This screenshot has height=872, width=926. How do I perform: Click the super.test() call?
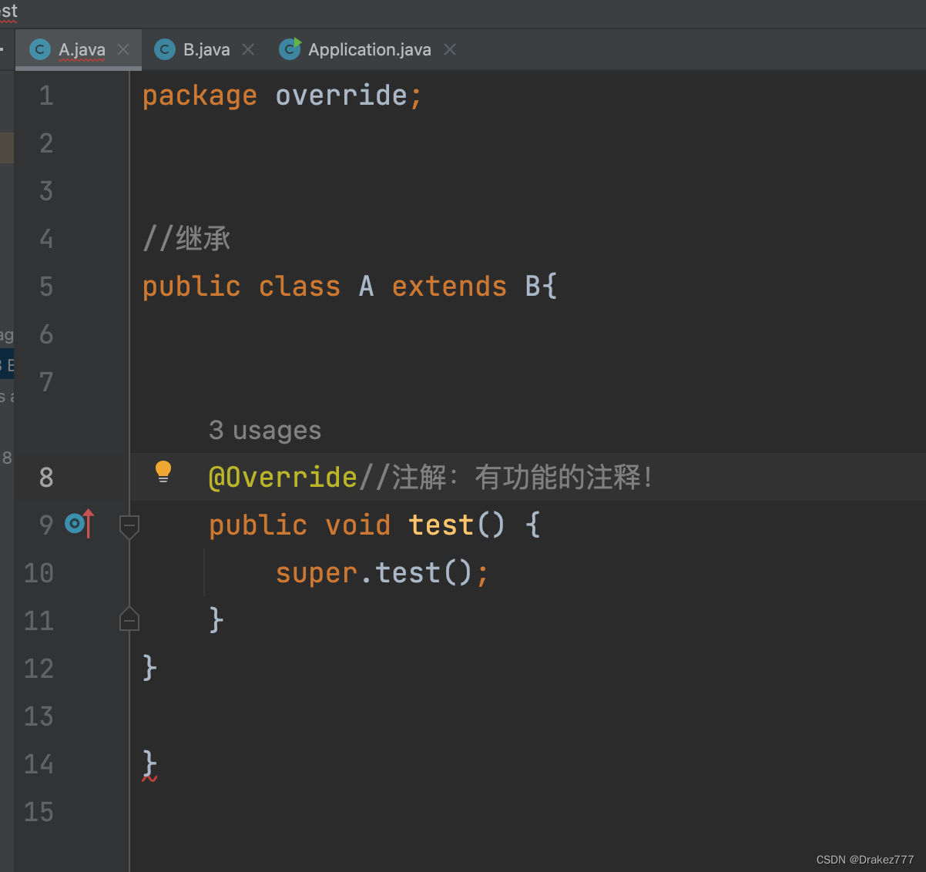click(382, 573)
